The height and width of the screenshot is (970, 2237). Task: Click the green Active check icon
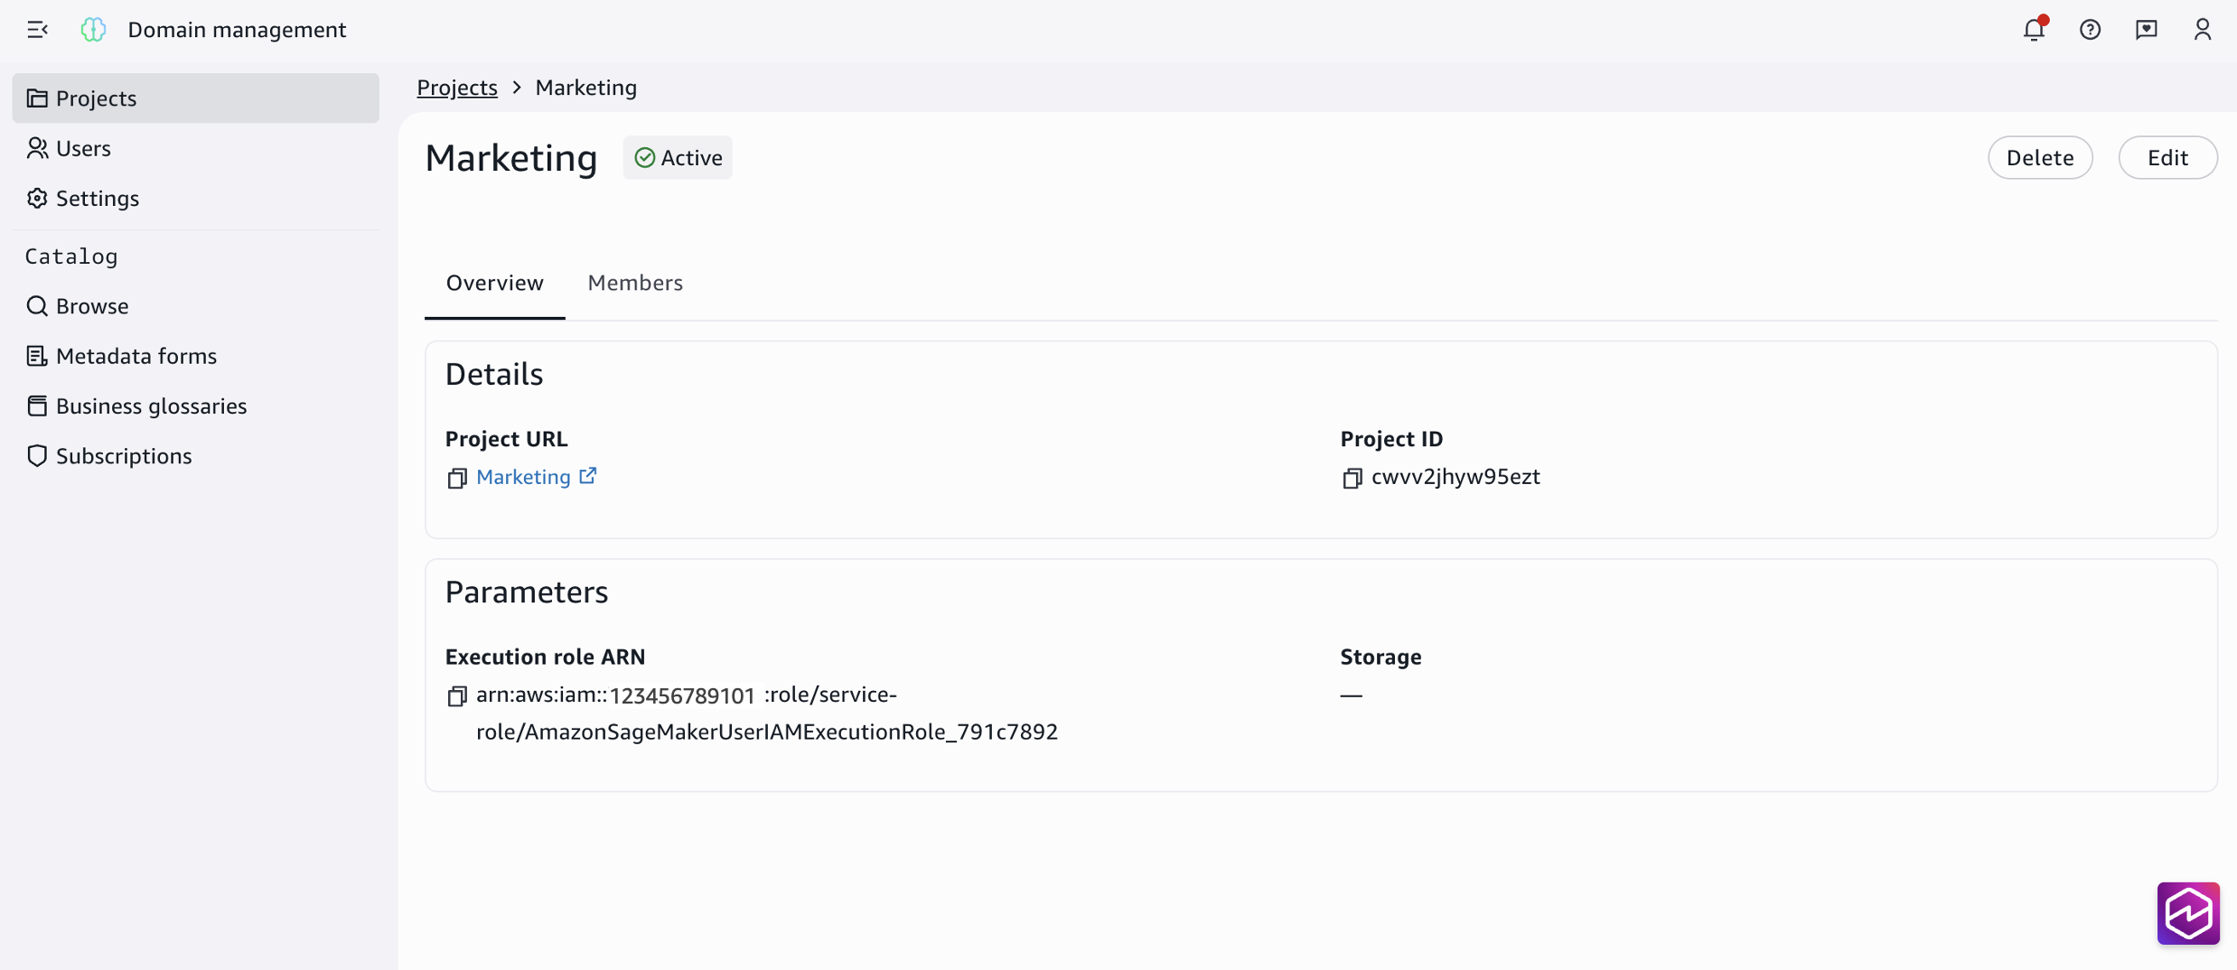click(x=644, y=157)
